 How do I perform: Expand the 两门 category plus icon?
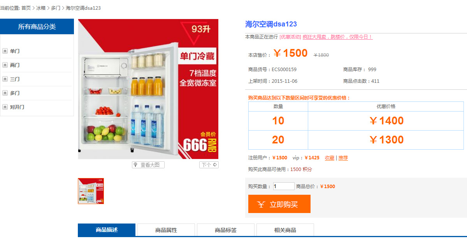point(5,65)
